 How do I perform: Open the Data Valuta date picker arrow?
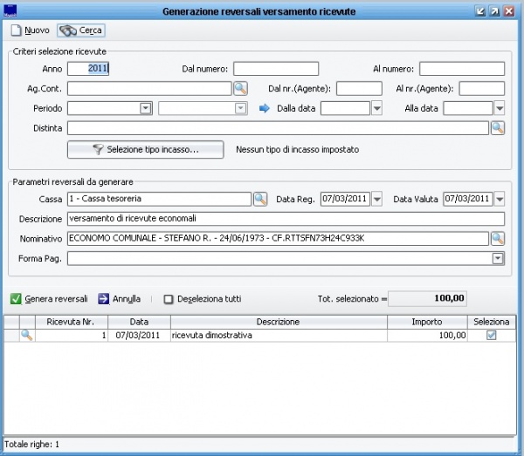point(500,200)
